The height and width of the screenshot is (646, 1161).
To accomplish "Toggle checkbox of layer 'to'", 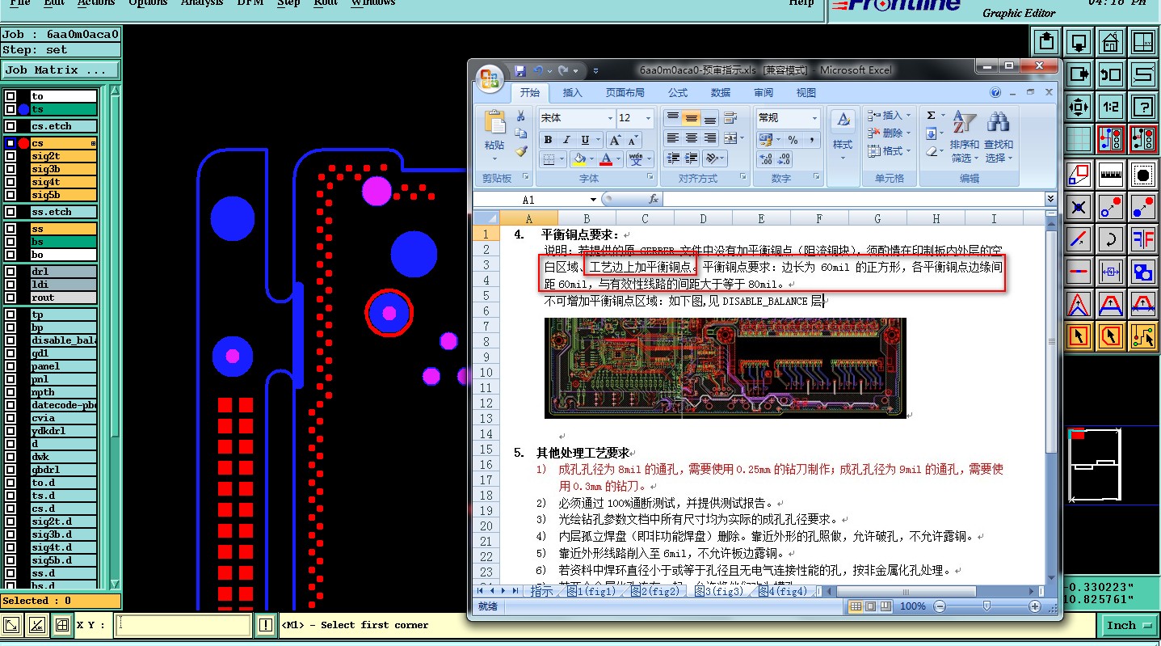I will [11, 96].
